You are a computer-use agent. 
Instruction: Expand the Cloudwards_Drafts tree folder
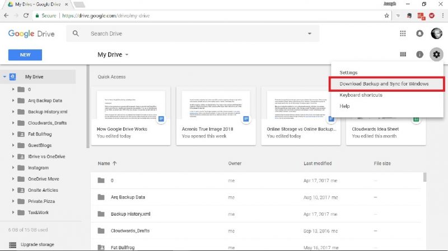[13, 123]
